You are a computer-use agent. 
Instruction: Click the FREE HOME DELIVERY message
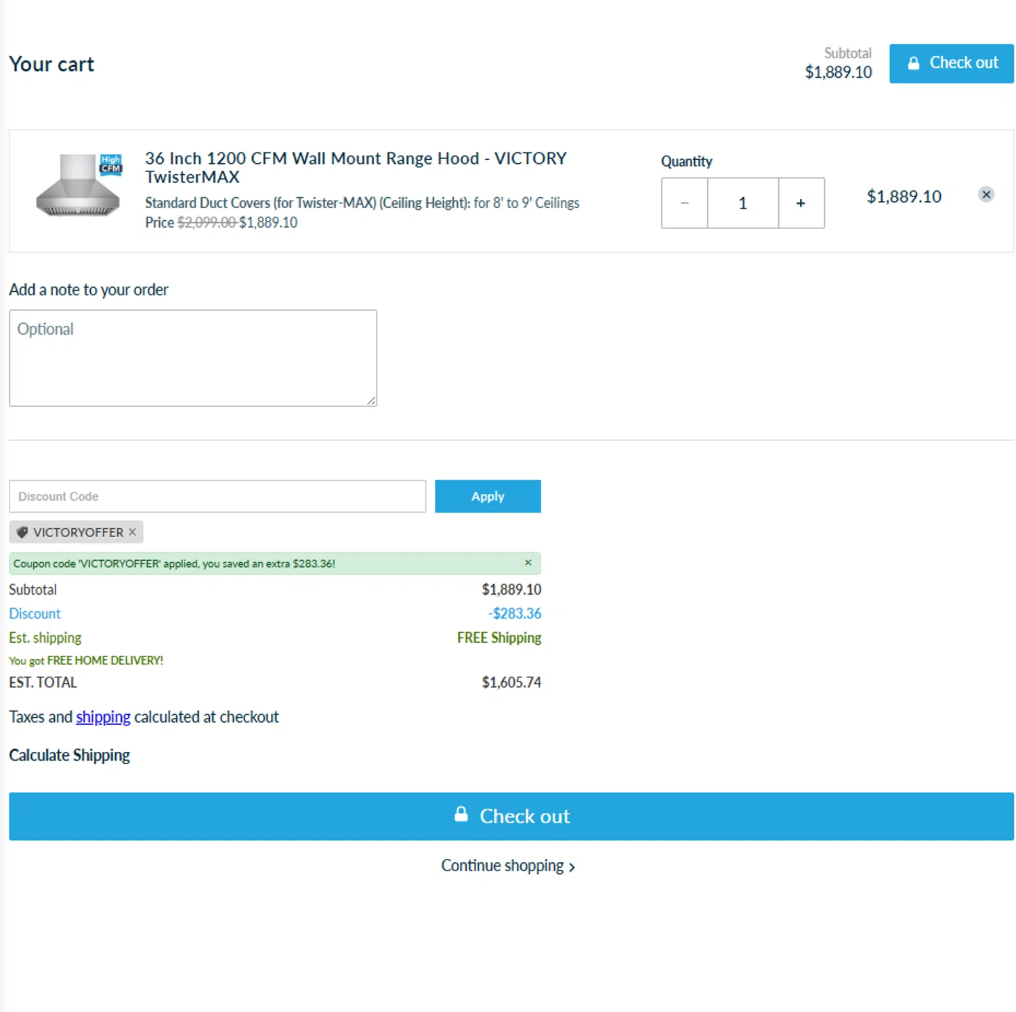[86, 660]
